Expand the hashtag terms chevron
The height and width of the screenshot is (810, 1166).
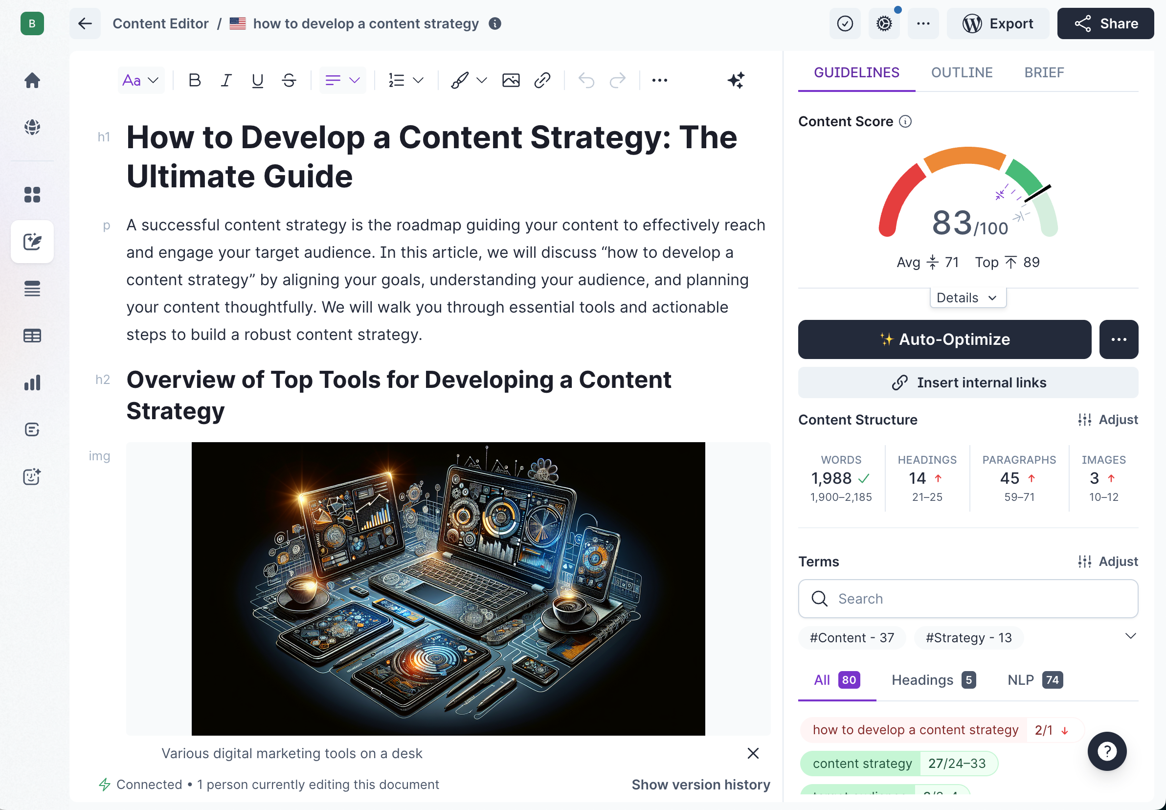click(x=1130, y=636)
